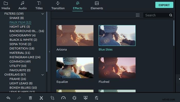
Task: Open the Titles tab
Action: [x=39, y=6]
